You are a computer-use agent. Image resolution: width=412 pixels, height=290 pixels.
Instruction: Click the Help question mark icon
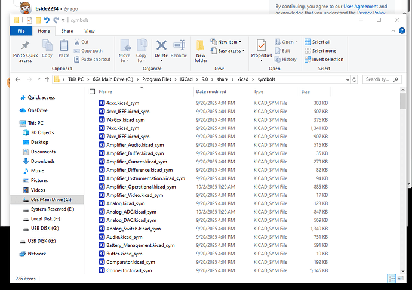pyautogui.click(x=402, y=31)
